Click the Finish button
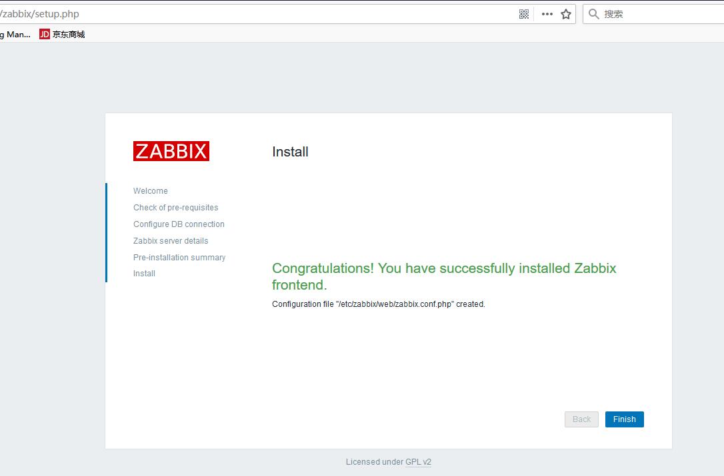This screenshot has width=724, height=476. 624,419
